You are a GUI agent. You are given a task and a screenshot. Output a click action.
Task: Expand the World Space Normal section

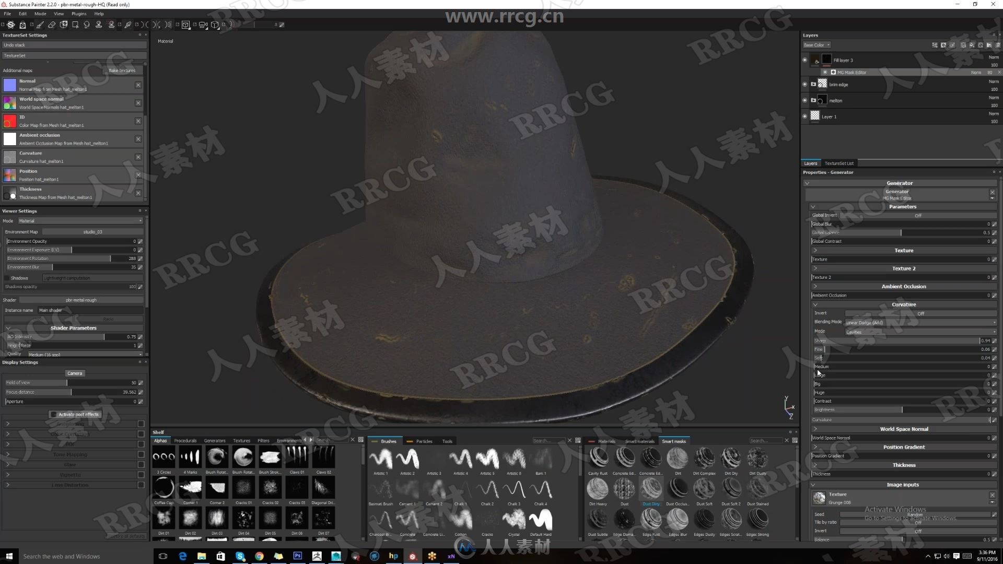point(815,429)
